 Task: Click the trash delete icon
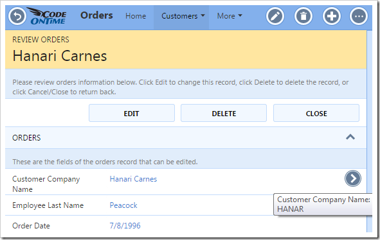(x=303, y=16)
